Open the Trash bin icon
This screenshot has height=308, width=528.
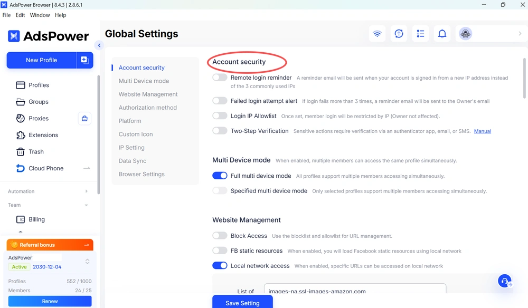[21, 152]
